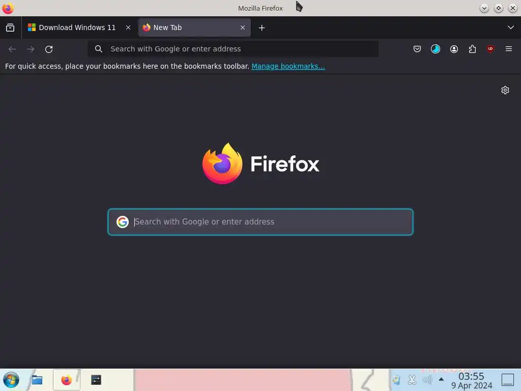Screen dimensions: 521x391
Task: Click the magnifier icon in address bar
Action: [x=98, y=49]
